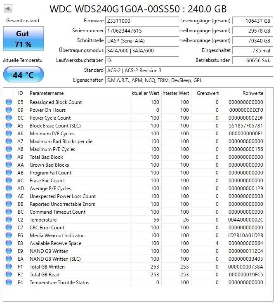The image size is (276, 304).
Task: Click current value 56 in Temperature row
Action: pyautogui.click(x=156, y=220)
